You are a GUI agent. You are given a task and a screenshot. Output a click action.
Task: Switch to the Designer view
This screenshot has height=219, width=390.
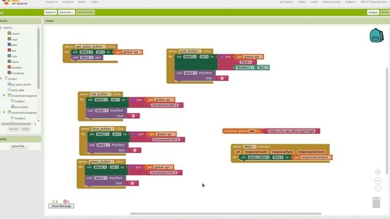tap(373, 12)
